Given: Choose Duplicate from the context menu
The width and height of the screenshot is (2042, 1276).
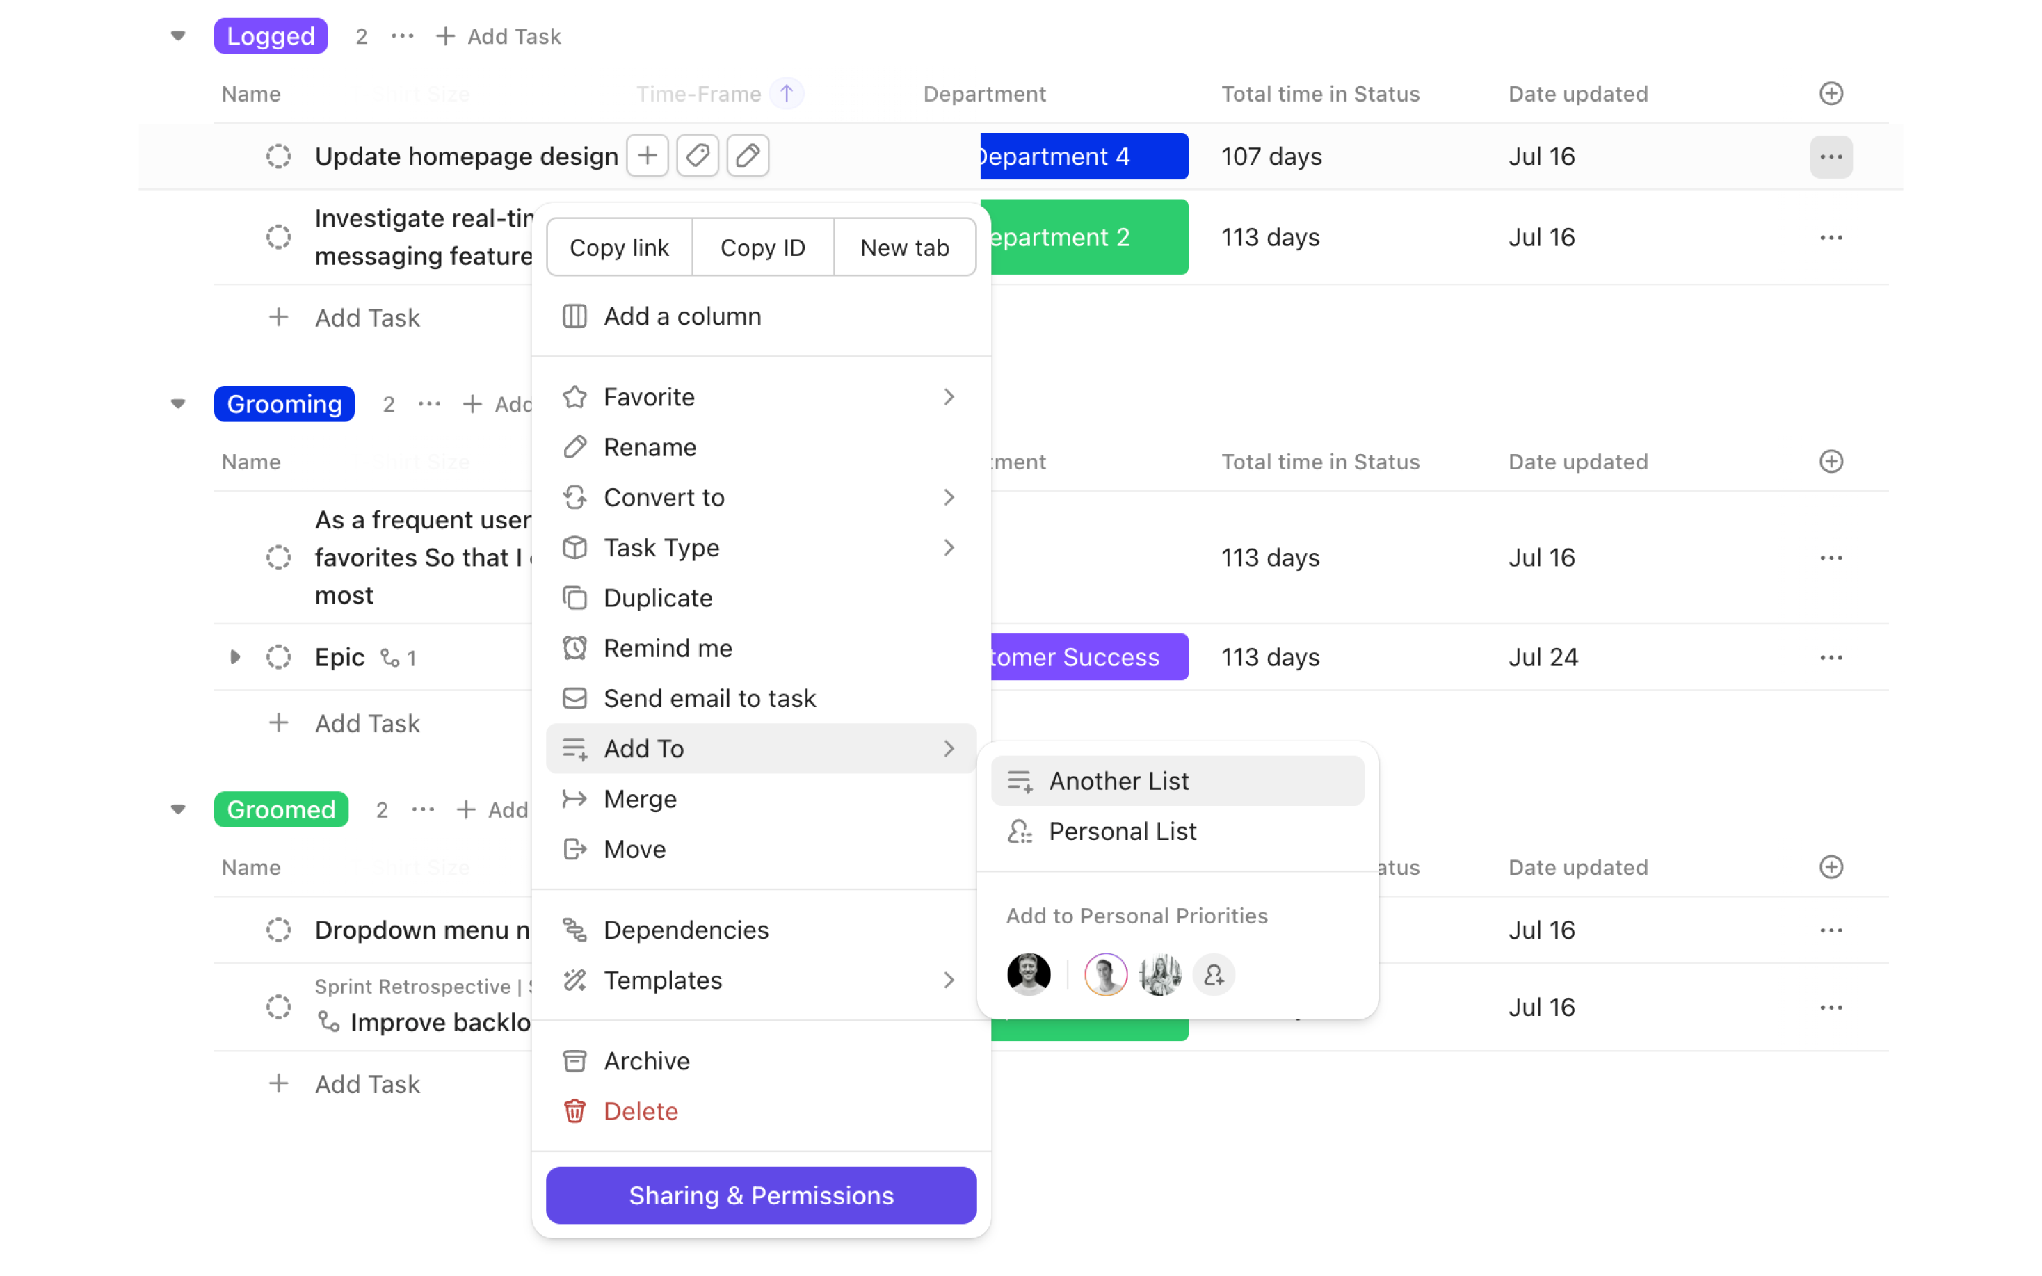Looking at the screenshot, I should tap(658, 598).
